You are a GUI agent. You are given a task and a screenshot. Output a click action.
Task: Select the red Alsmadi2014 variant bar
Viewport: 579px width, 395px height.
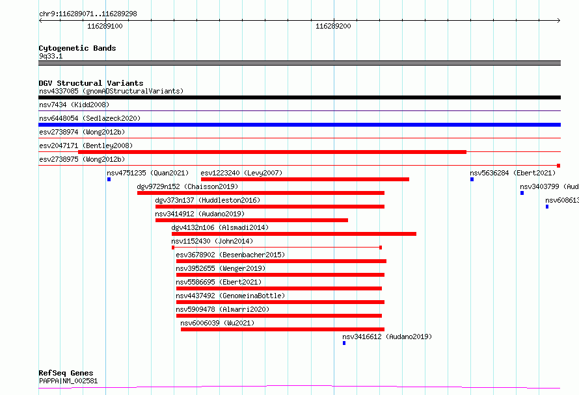pyautogui.click(x=294, y=234)
